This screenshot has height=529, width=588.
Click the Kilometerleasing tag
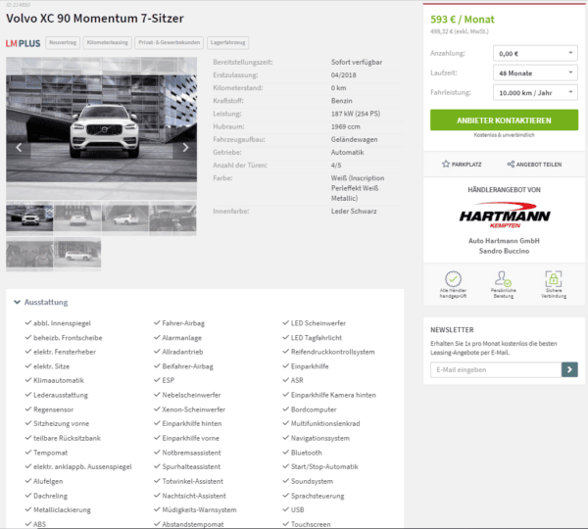108,43
